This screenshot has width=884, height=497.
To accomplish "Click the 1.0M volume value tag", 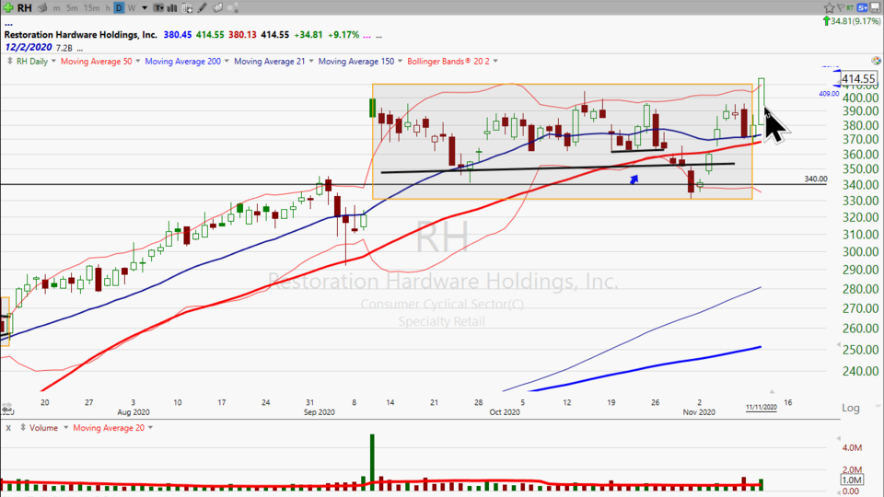I will 851,480.
